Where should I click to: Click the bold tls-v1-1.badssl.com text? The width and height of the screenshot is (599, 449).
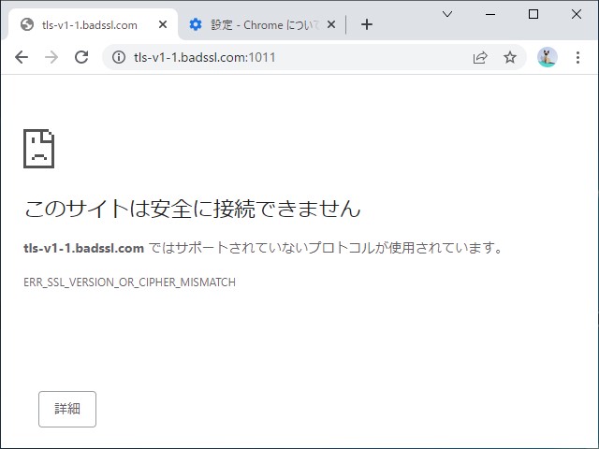83,248
